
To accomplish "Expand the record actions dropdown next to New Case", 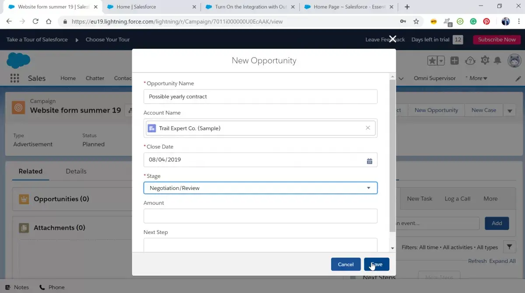I will (510, 110).
